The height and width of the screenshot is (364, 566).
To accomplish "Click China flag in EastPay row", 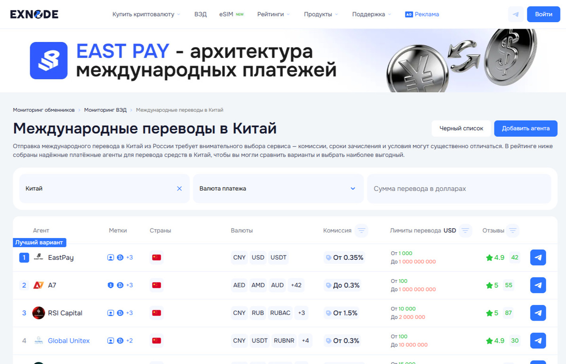I will coord(157,257).
